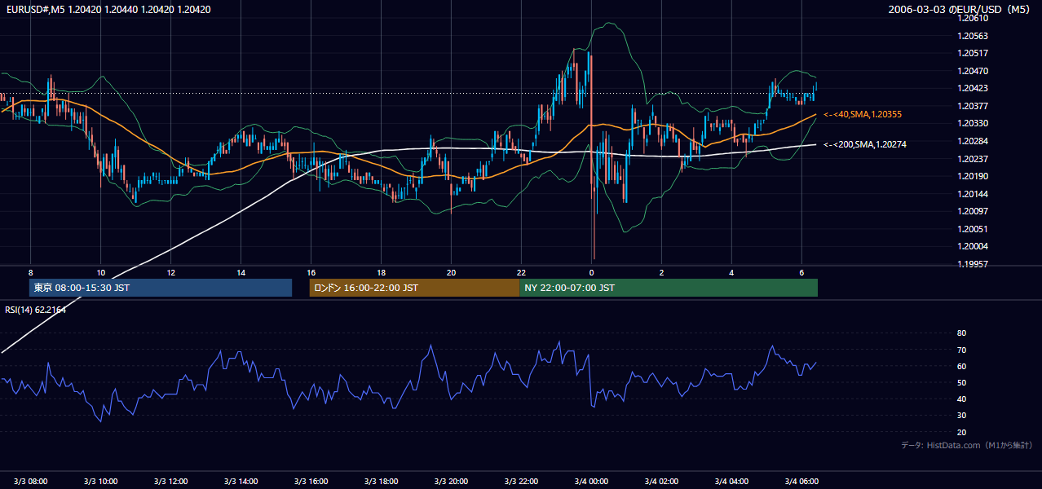Select the orange 40 SMA label 1.20355
Screen dimensions: 1042x489
pos(863,115)
